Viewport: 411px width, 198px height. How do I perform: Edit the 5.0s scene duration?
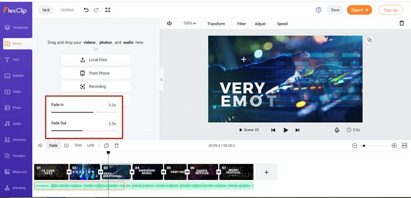(354, 130)
